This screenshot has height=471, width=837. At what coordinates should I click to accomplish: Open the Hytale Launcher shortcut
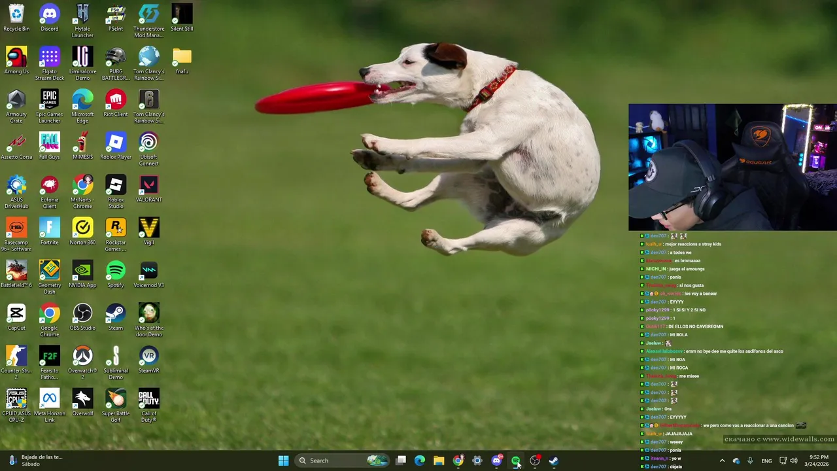pyautogui.click(x=82, y=21)
